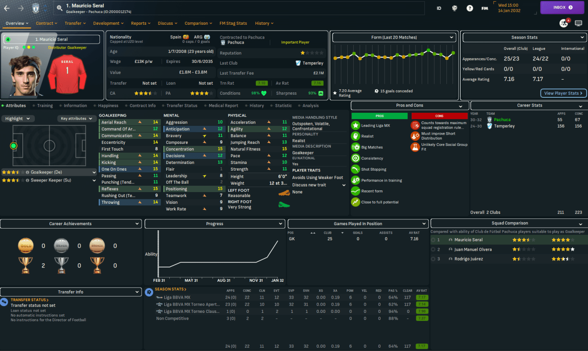Click the monitor display icon below Inbox

tap(578, 23)
